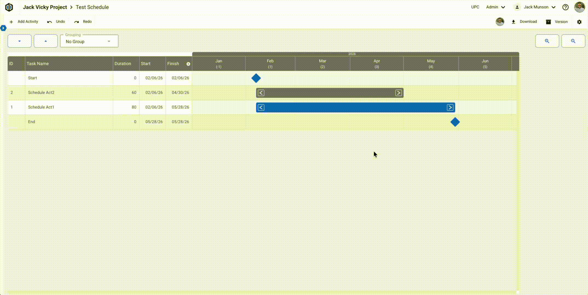Click the zoom in magnifier button
The width and height of the screenshot is (588, 295).
click(547, 41)
